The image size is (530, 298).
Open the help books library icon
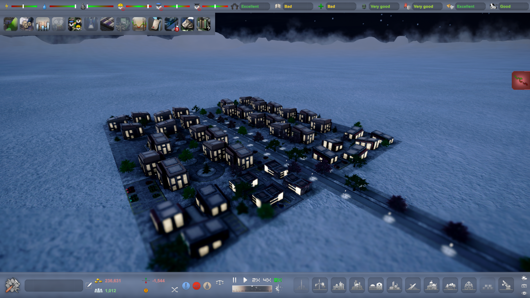(x=204, y=24)
